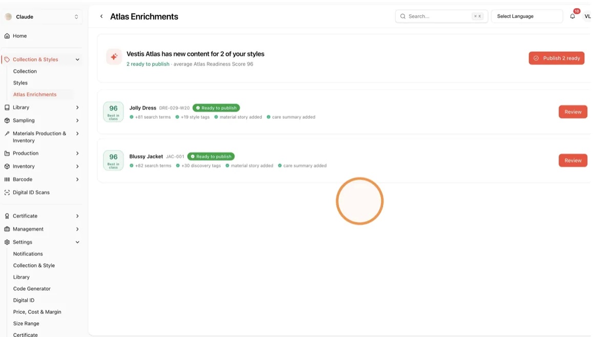Open Code Generator settings item
This screenshot has height=337, width=593.
pos(32,288)
